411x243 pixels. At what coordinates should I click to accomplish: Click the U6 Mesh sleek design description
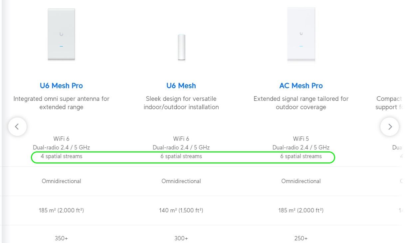pyautogui.click(x=181, y=103)
